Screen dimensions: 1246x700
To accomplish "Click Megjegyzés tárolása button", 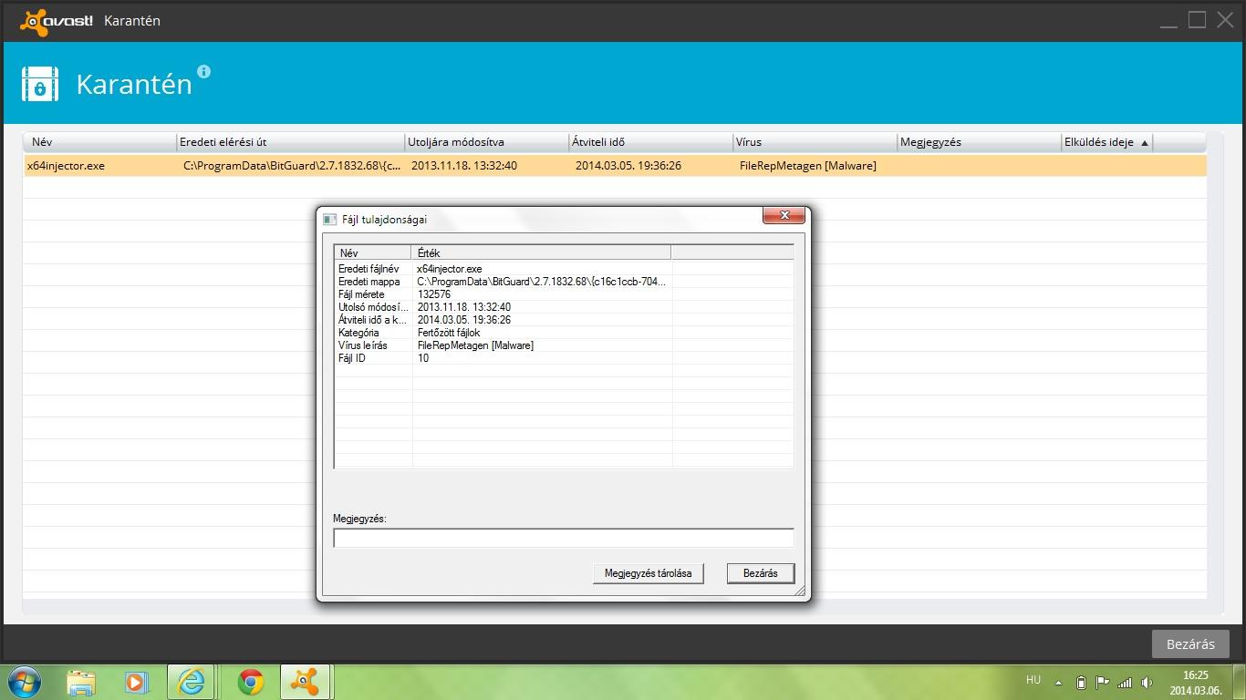I will point(649,573).
